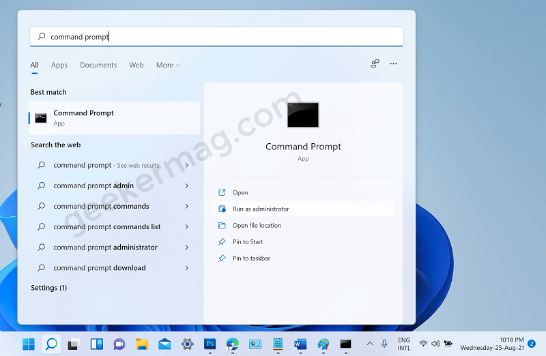The image size is (546, 356).
Task: Select the All tab
Action: click(x=35, y=65)
